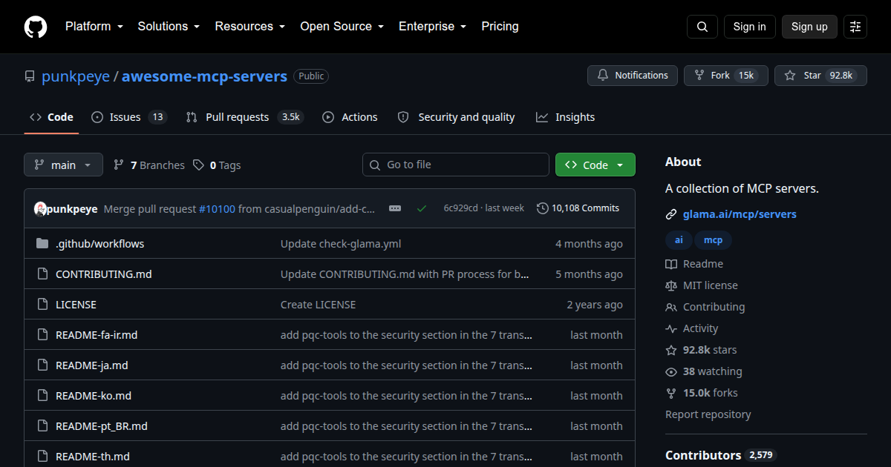Screen dimensions: 891x467
Task: Click the fork icon beside 15.0k forks
Action: (x=671, y=394)
